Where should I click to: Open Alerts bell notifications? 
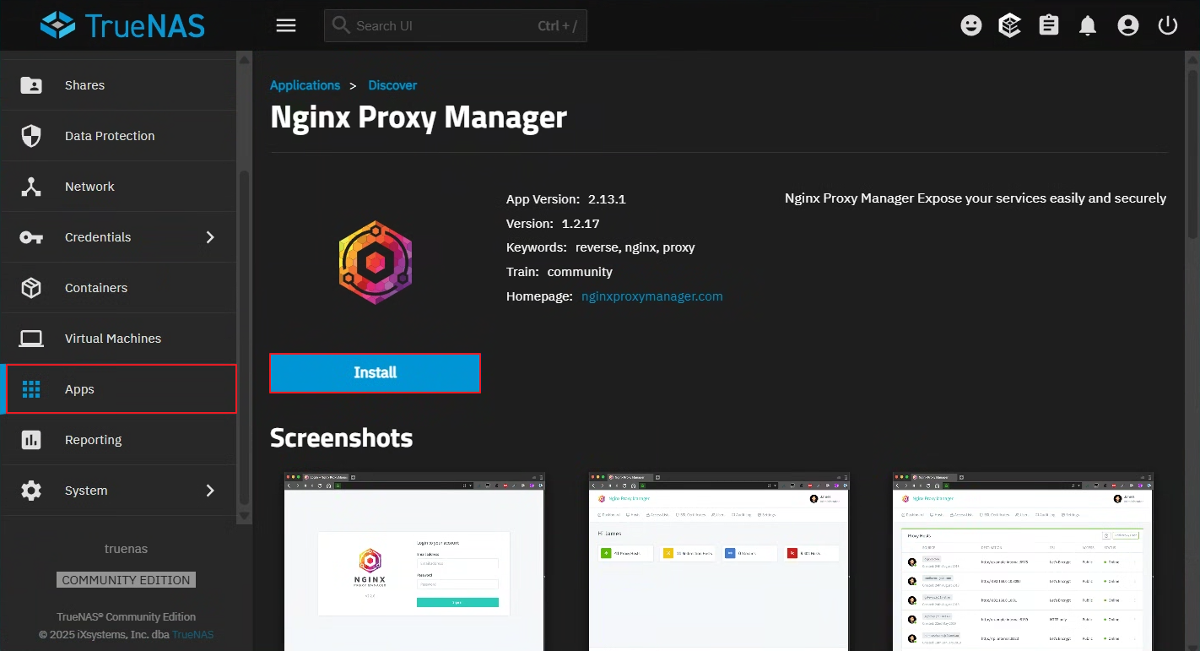click(x=1088, y=26)
